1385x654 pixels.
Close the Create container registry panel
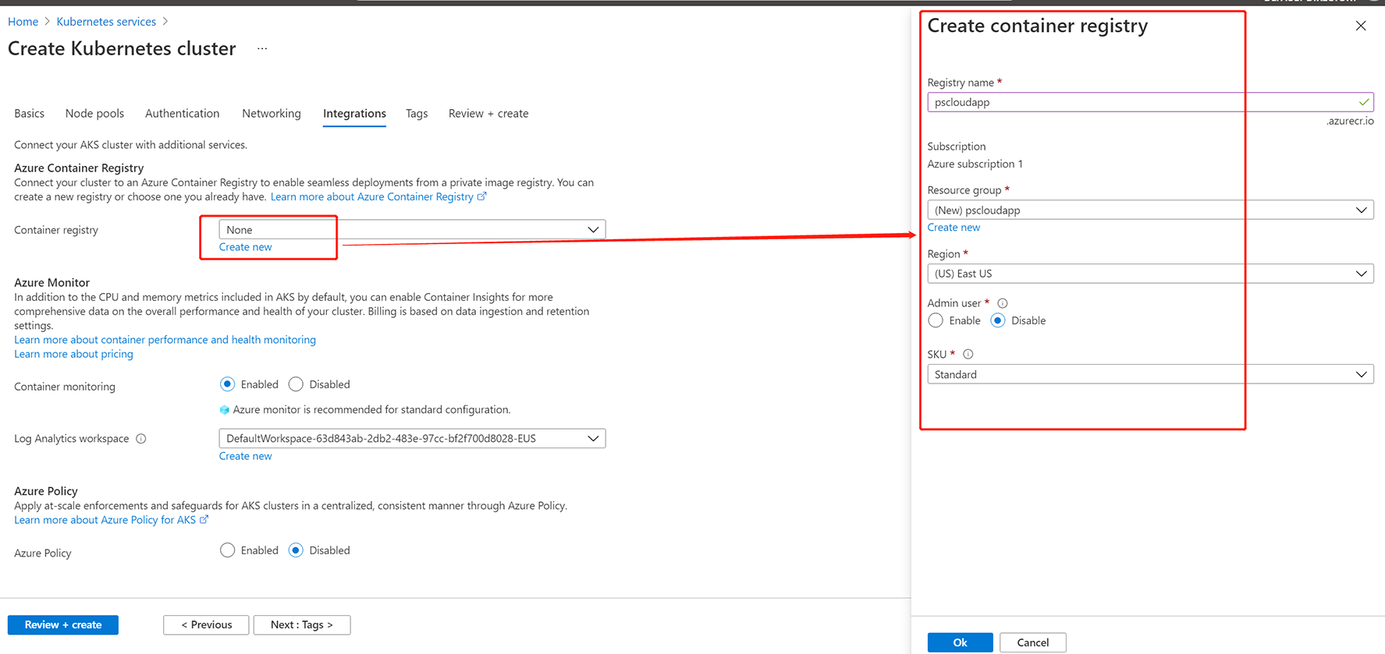[x=1361, y=26]
